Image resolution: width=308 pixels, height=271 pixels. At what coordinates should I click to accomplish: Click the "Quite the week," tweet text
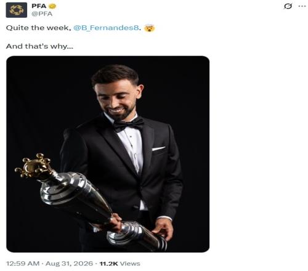(38, 28)
